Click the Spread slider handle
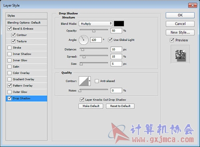Image resolution: width=200 pixels, height=147 pixels. tap(84, 57)
